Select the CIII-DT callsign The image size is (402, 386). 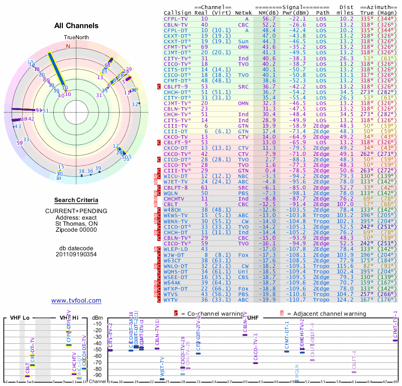(x=175, y=131)
